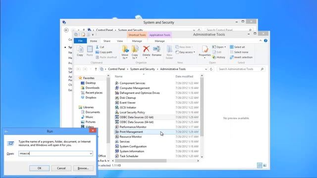Click the Date modified column header
The height and width of the screenshot is (178, 317).
(x=184, y=77)
